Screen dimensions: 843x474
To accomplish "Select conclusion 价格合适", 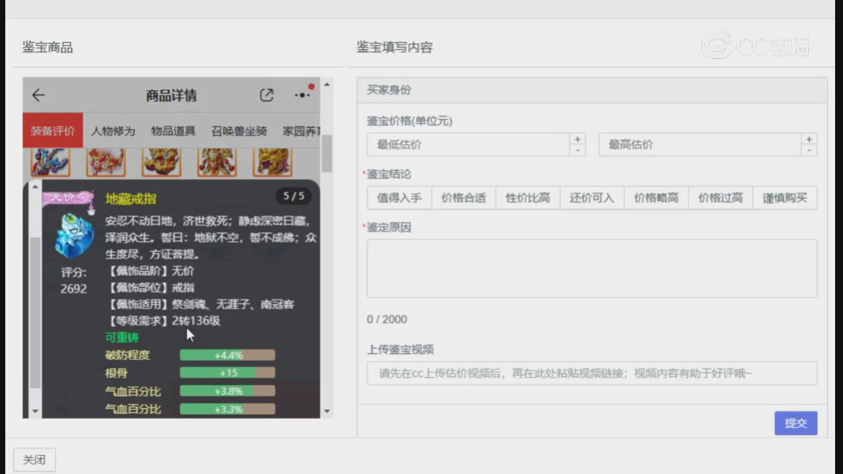I will click(x=464, y=198).
